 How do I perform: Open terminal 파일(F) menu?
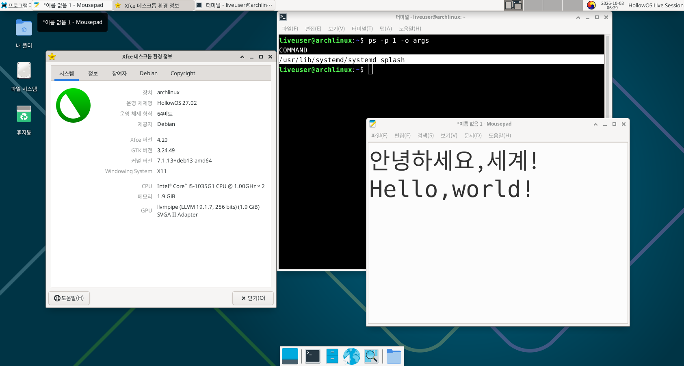click(x=290, y=29)
